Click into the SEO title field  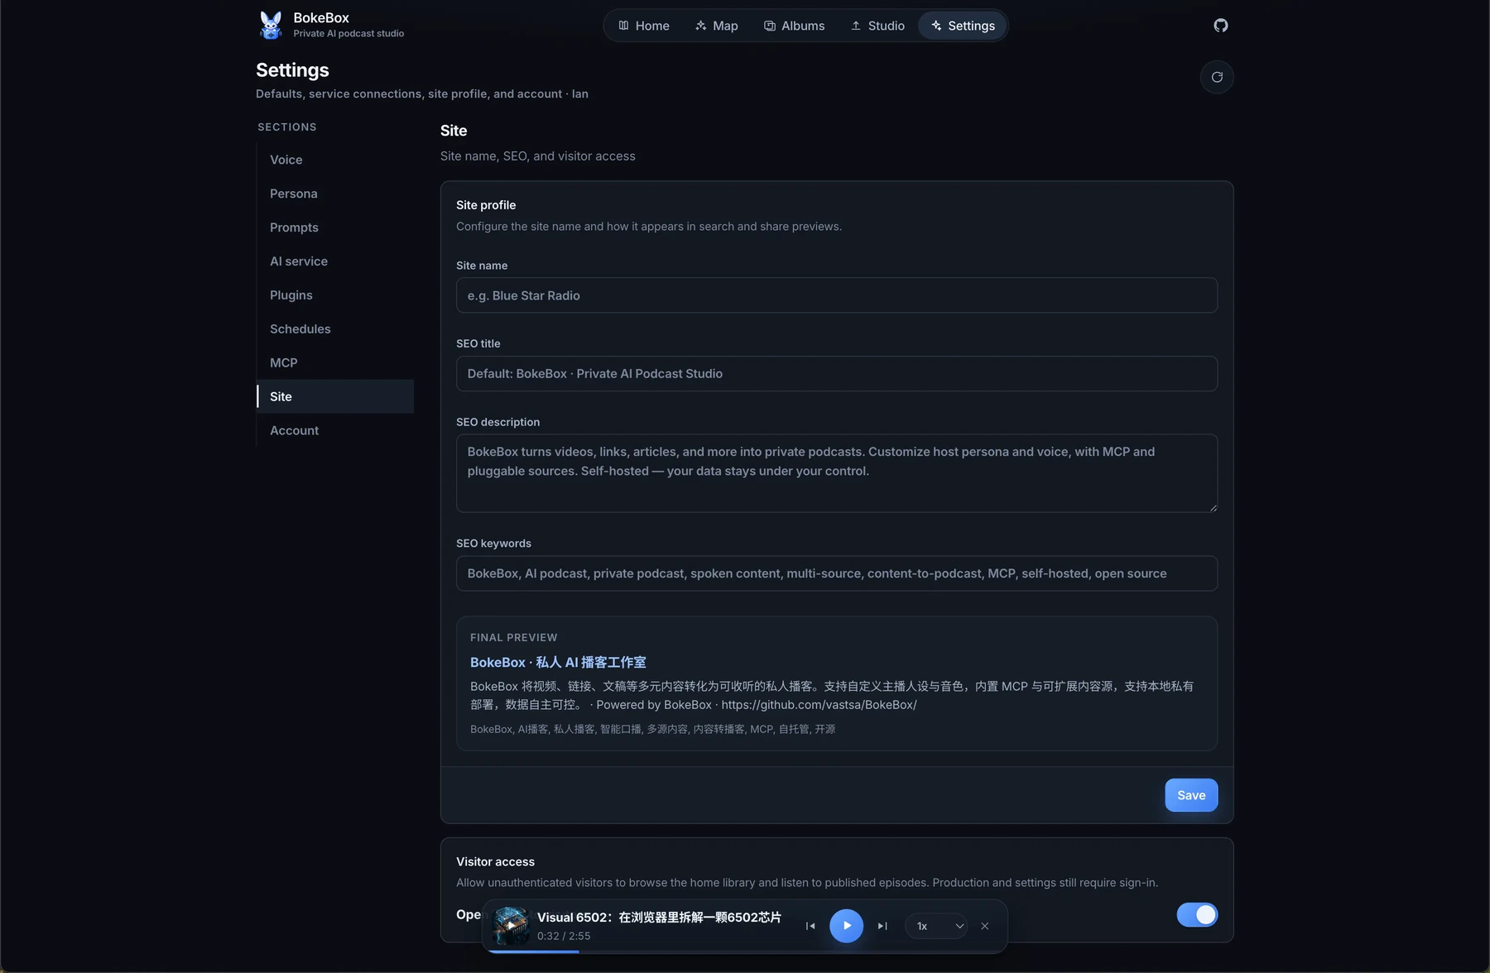pos(837,374)
